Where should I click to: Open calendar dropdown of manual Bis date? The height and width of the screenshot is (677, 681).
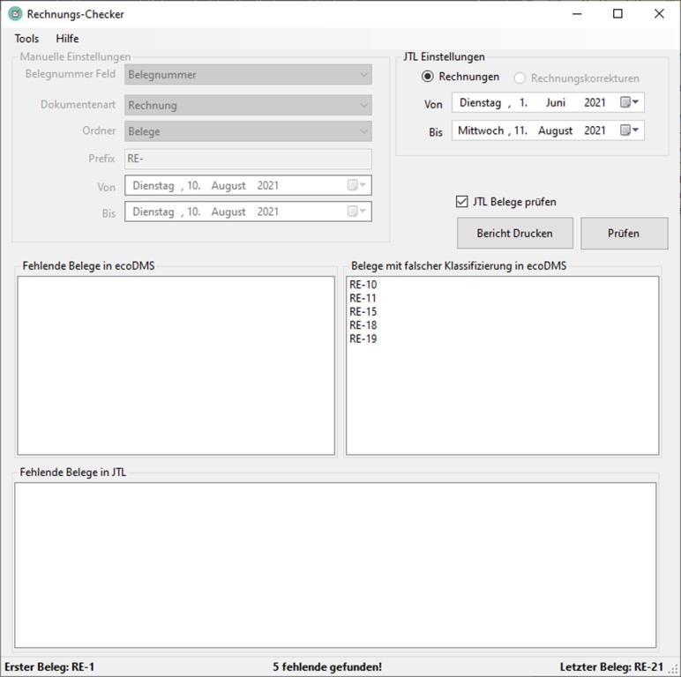[356, 212]
